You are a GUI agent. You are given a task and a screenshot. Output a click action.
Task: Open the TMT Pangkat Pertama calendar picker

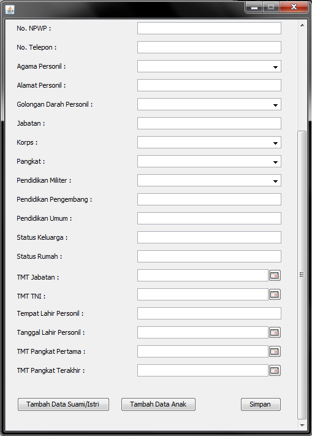[x=275, y=351]
